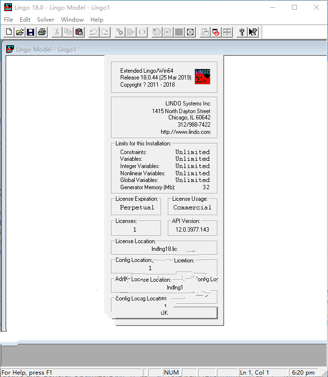Click 'Unlimited' value beside Integer Variables
Image resolution: width=328 pixels, height=377 pixels.
tap(192, 166)
